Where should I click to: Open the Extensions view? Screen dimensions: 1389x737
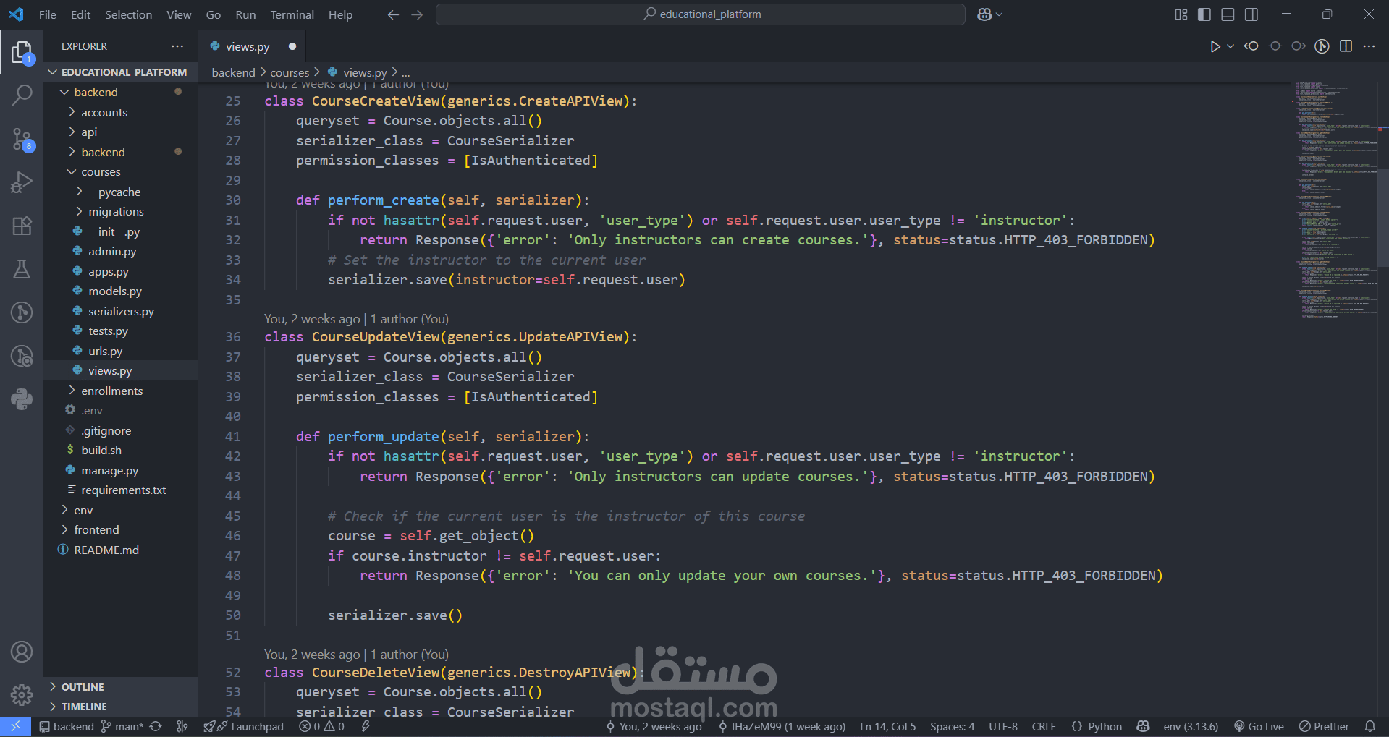(22, 226)
